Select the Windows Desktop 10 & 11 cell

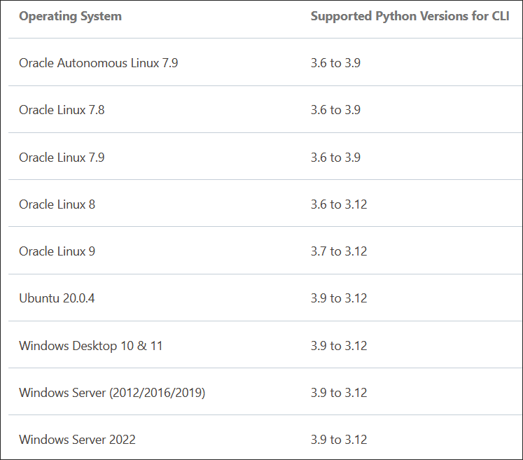(x=91, y=346)
